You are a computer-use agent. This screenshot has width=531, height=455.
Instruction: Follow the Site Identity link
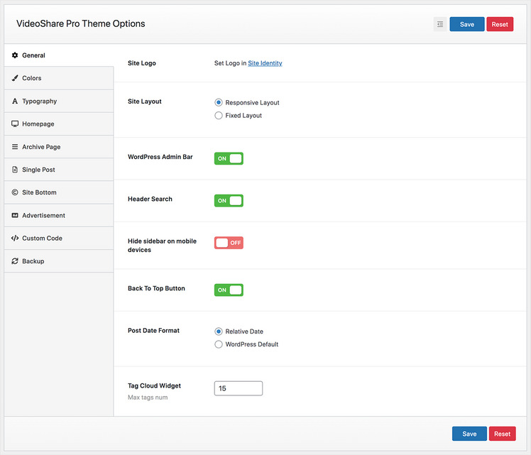pos(265,63)
